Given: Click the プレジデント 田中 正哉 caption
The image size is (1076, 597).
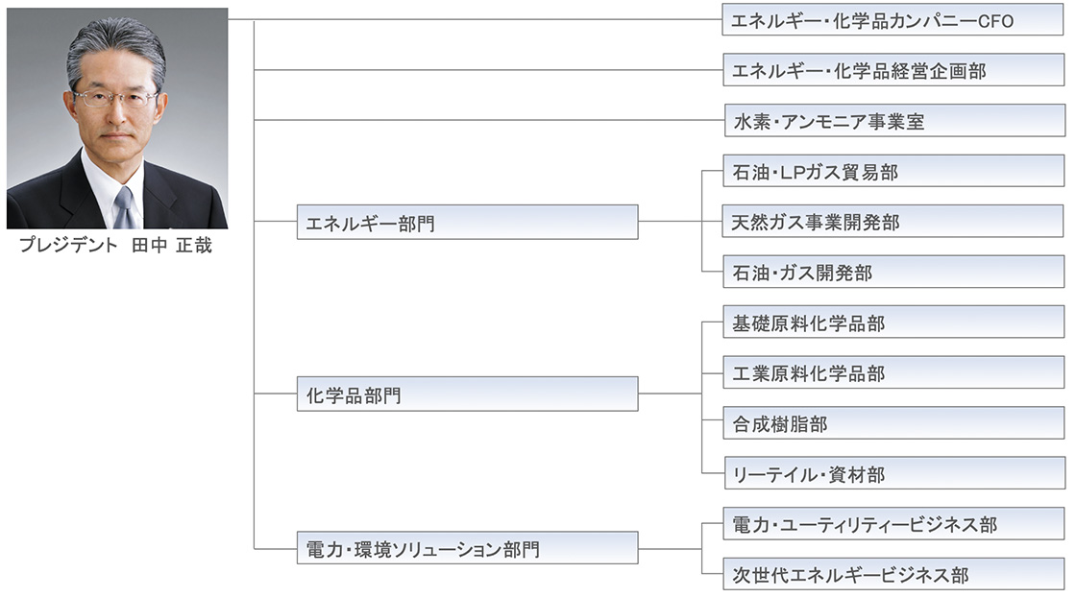Looking at the screenshot, I should [115, 246].
